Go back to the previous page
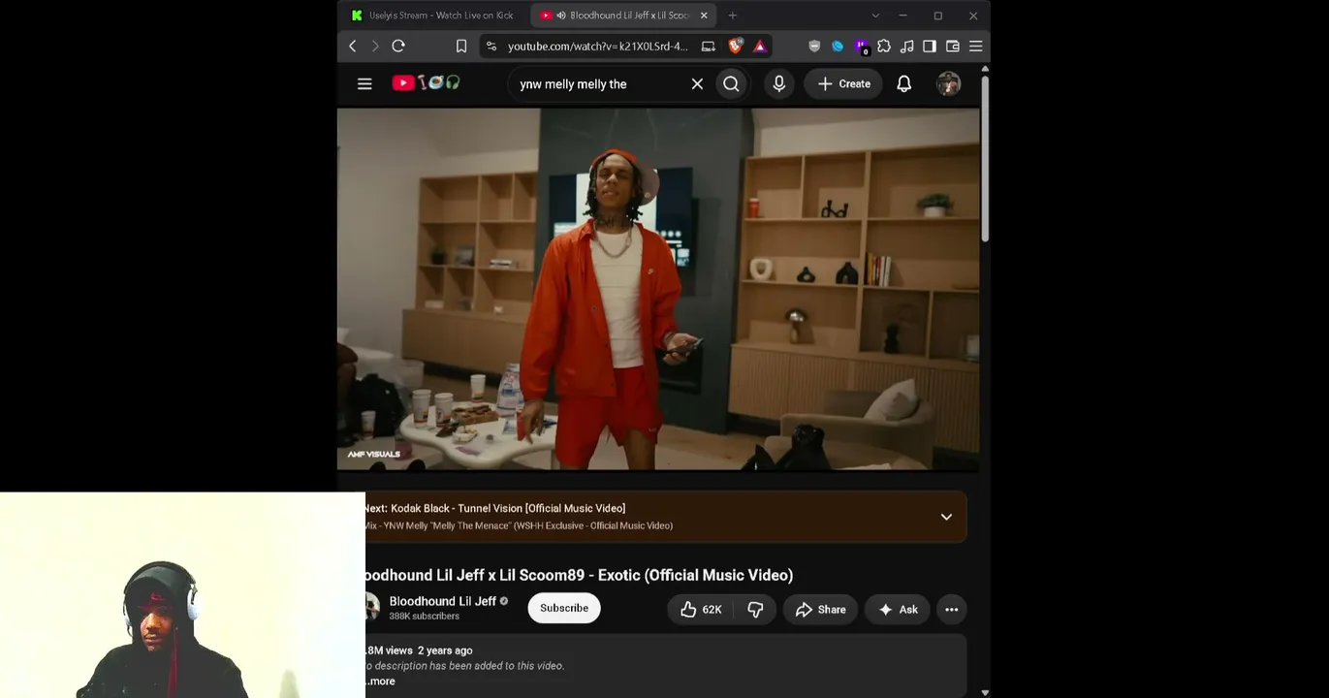The width and height of the screenshot is (1329, 698). click(353, 46)
